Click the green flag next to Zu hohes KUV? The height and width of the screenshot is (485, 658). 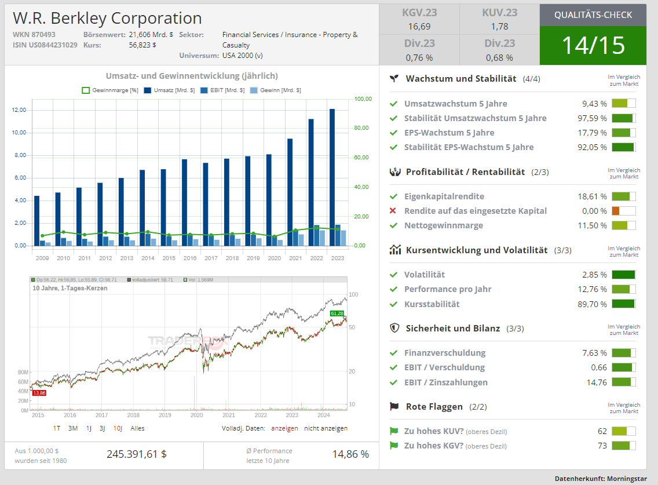pyautogui.click(x=394, y=431)
